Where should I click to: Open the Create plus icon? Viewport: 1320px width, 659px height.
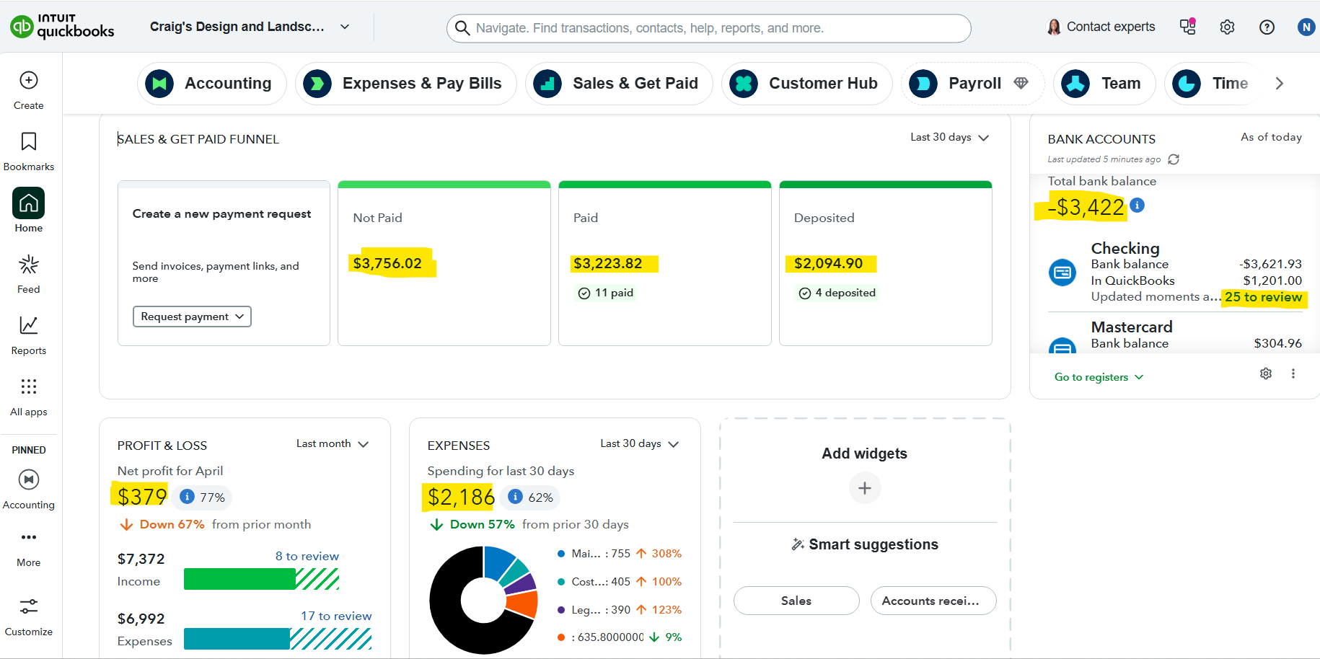pyautogui.click(x=29, y=80)
